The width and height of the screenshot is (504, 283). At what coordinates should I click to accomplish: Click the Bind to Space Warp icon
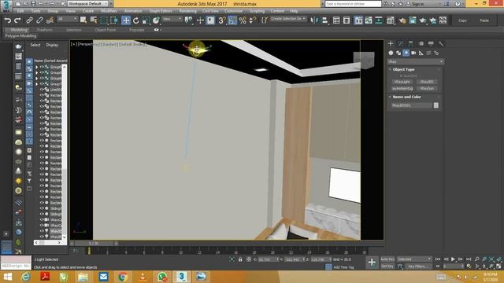50,20
